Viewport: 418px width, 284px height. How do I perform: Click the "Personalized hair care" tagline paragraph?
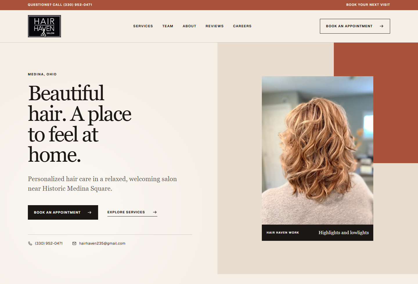point(102,184)
